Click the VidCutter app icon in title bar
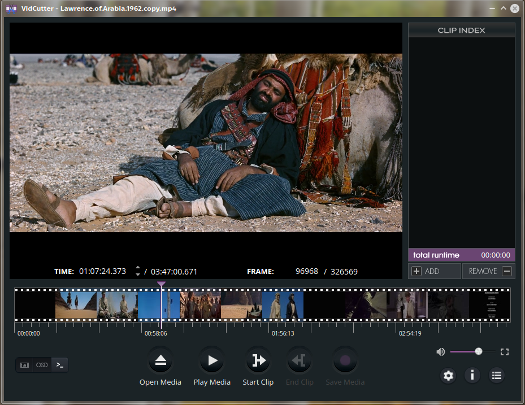The image size is (525, 405). point(11,8)
